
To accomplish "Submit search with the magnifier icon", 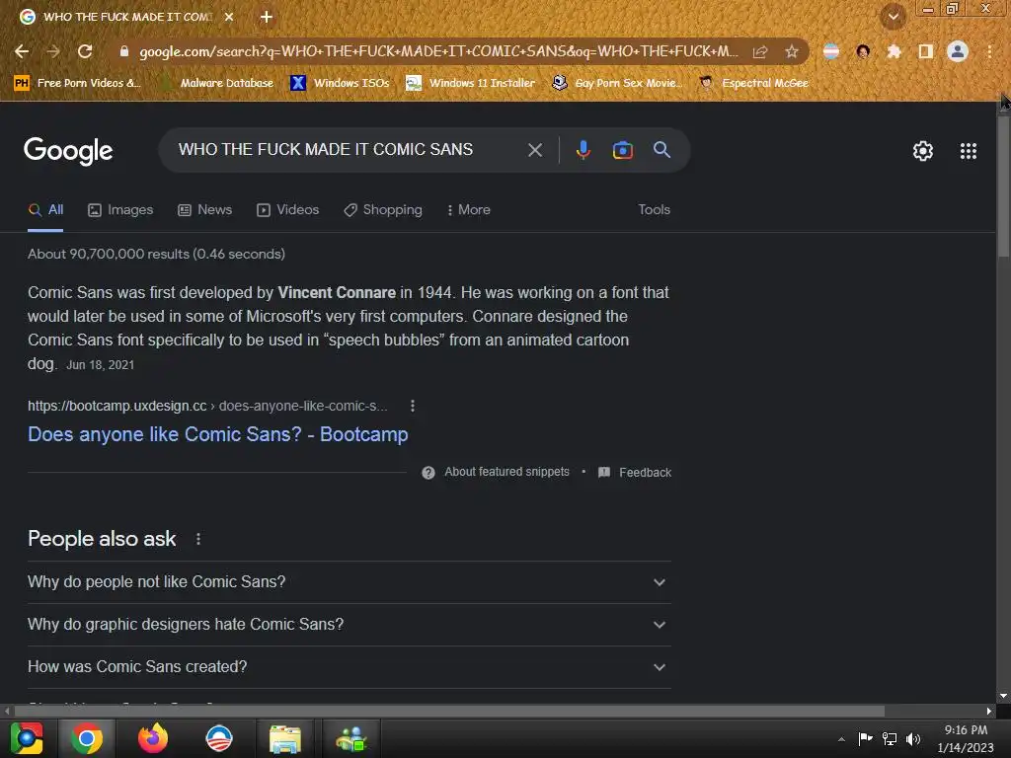I will tap(661, 150).
